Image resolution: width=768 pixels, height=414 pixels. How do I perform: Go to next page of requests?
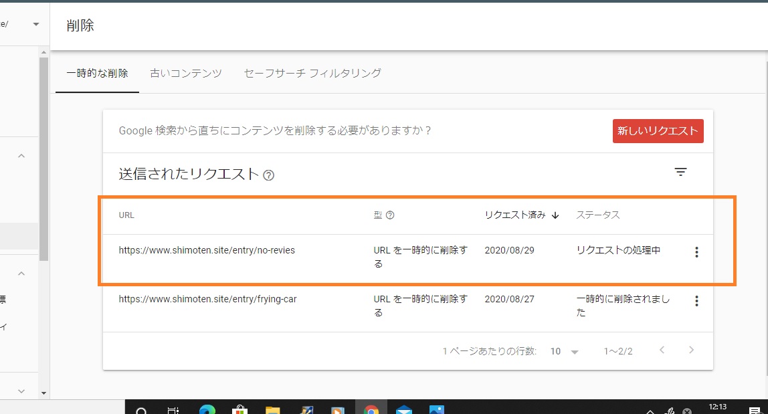[691, 350]
